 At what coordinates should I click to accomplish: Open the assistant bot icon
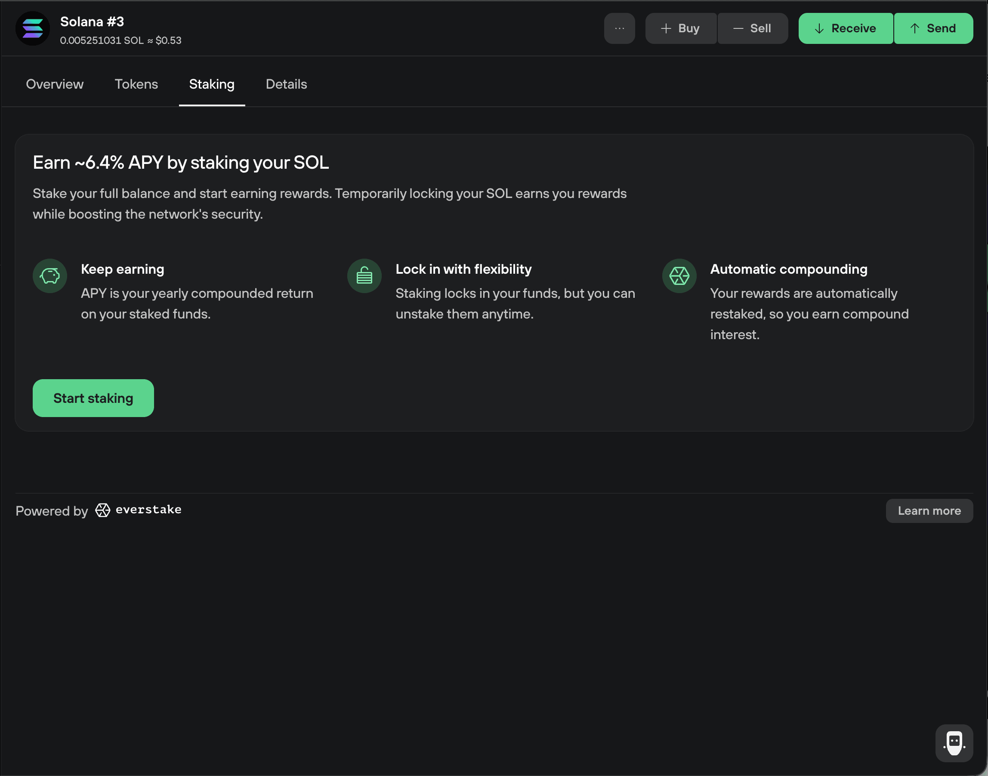pyautogui.click(x=954, y=743)
